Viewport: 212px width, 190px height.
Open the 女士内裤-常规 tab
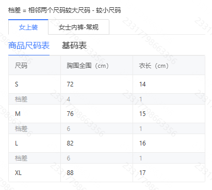tap(78, 27)
